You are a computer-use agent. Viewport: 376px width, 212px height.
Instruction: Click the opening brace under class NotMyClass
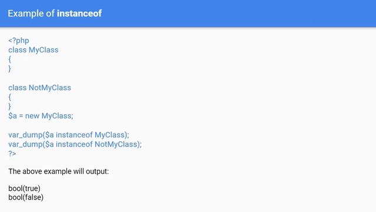click(x=9, y=97)
